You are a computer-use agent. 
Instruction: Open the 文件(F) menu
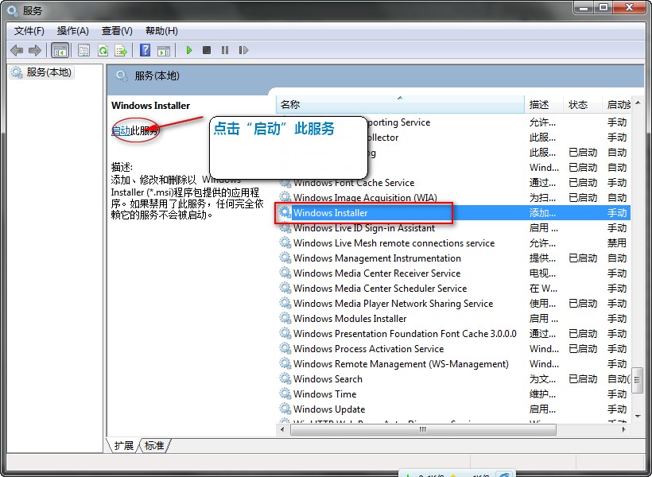click(29, 30)
